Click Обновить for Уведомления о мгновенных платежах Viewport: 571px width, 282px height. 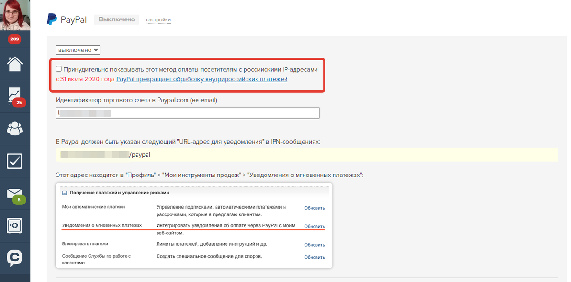[315, 226]
